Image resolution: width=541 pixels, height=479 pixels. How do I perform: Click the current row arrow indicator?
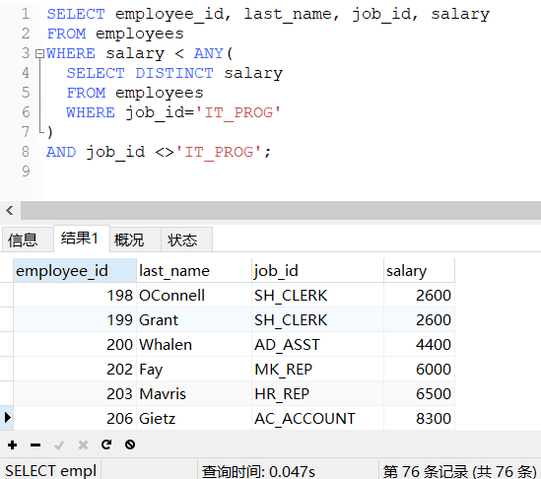pos(7,418)
